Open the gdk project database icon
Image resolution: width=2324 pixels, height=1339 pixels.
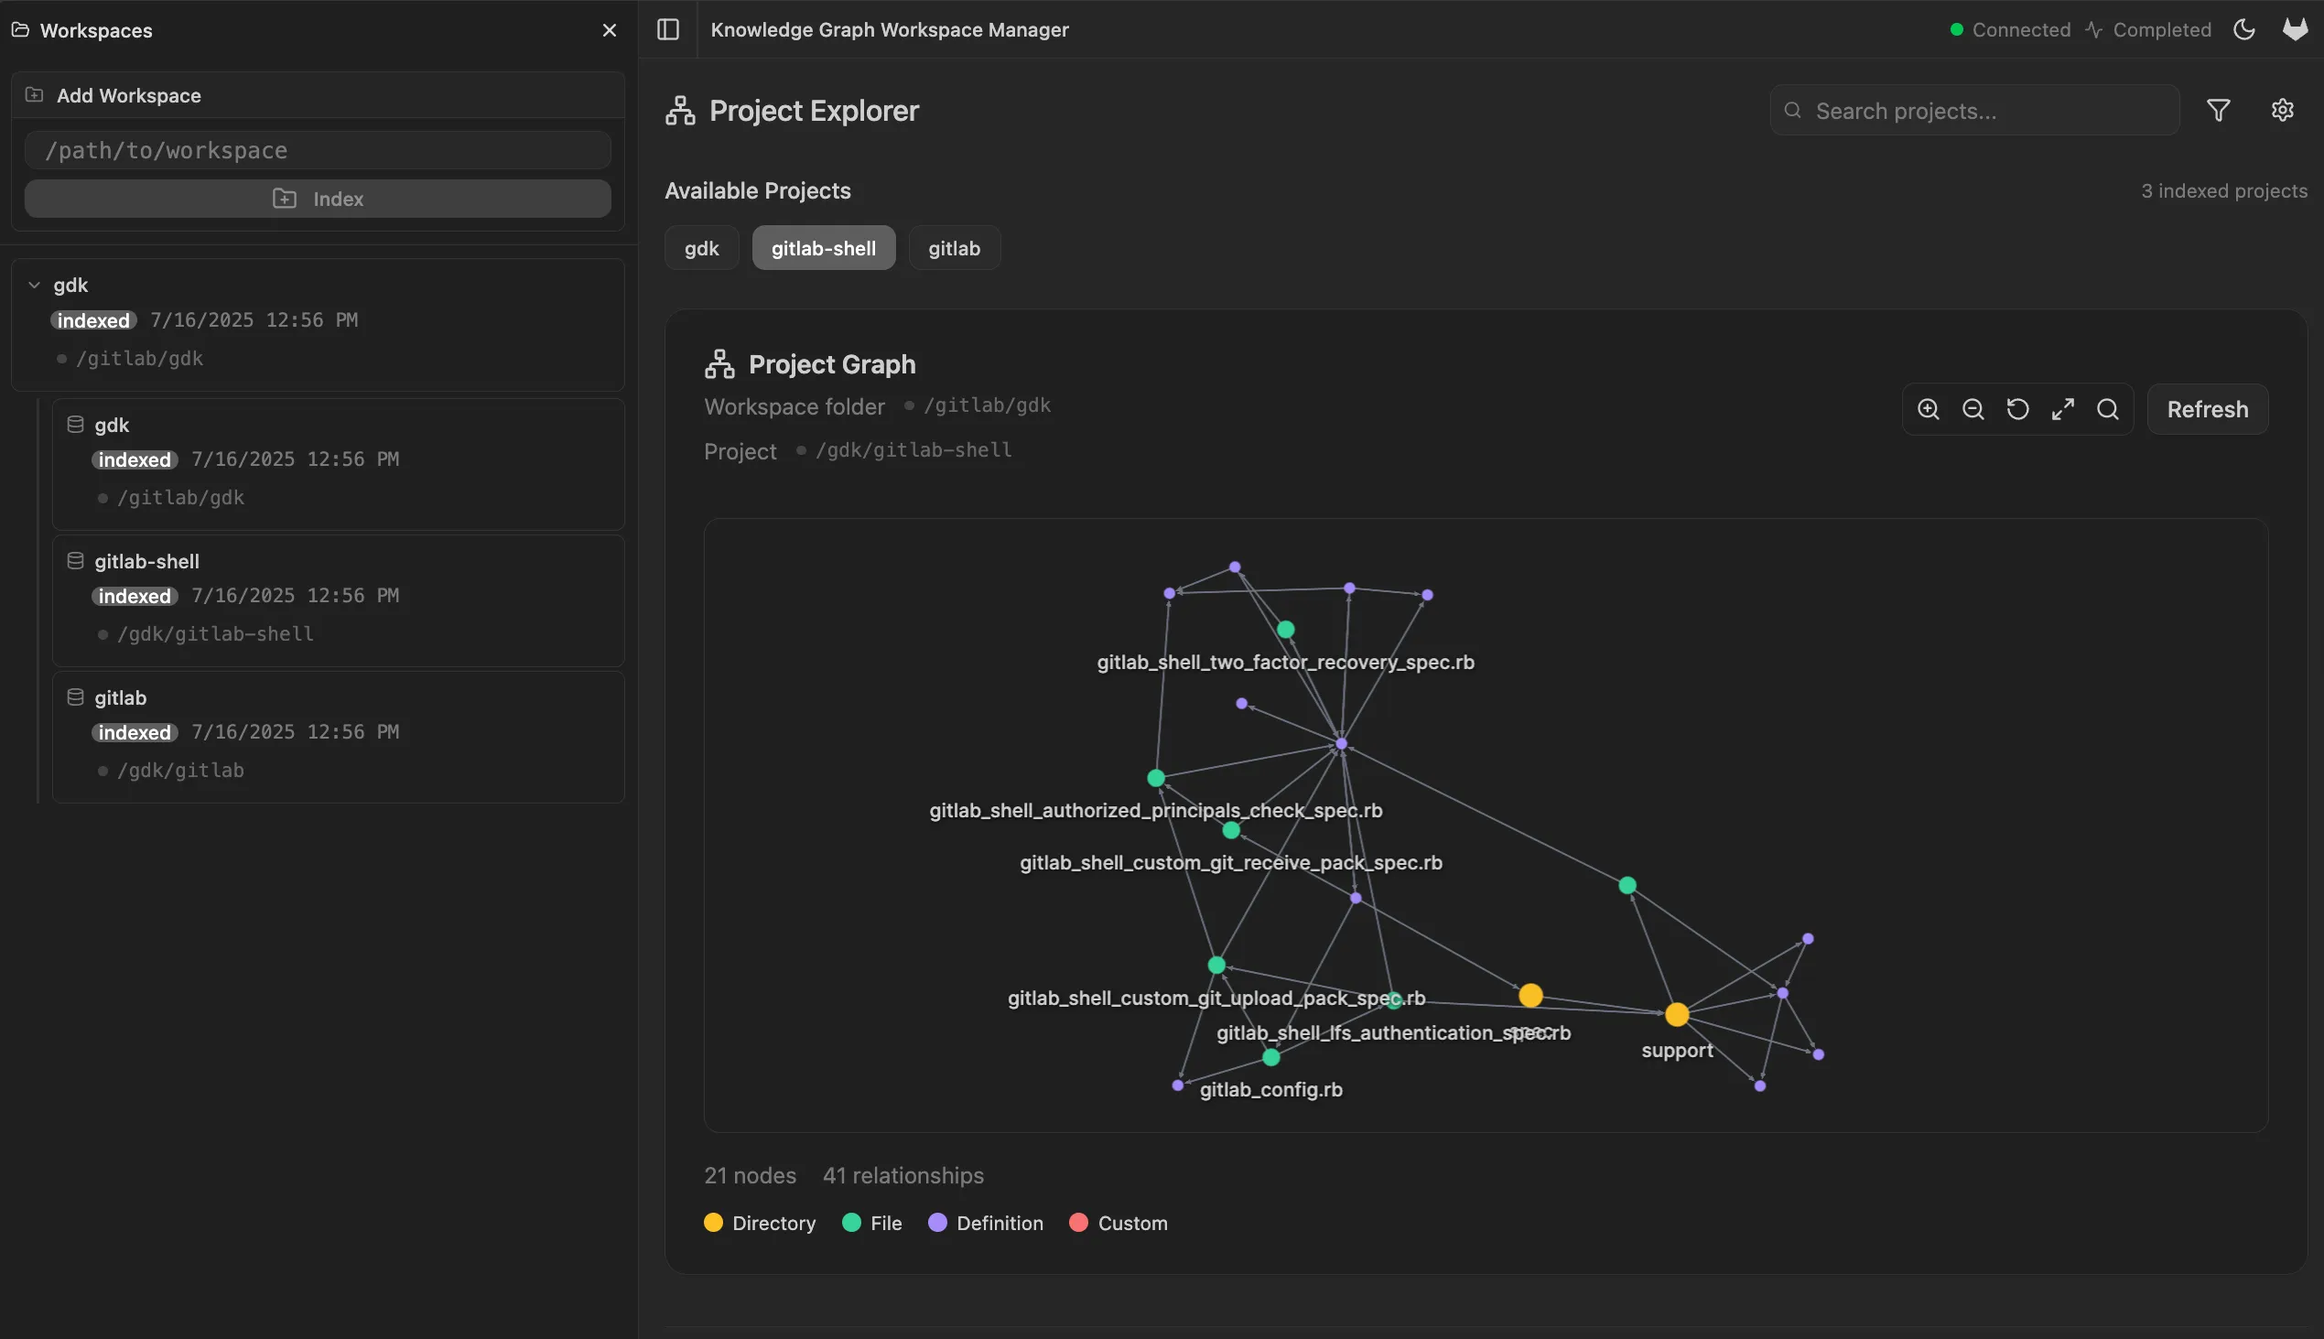75,424
